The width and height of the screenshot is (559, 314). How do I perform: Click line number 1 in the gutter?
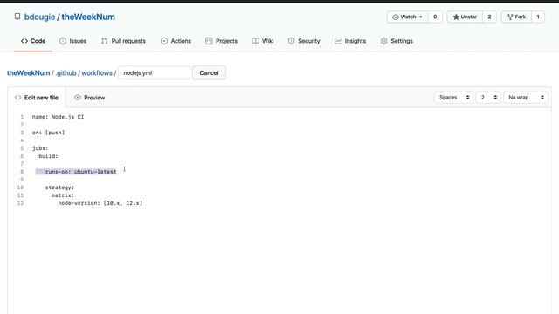pyautogui.click(x=22, y=117)
